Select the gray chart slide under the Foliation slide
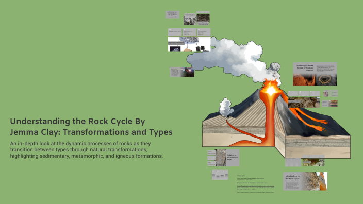This screenshot has height=204, width=363. pyautogui.click(x=220, y=175)
